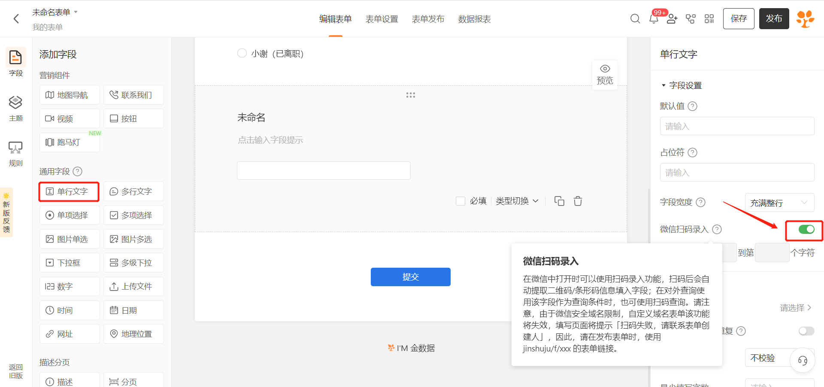Screen dimensions: 824x387
Task: Open the 类型切换 type switch dropdown
Action: [517, 201]
